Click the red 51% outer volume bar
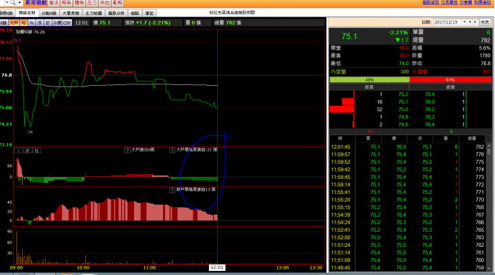Viewport: 495px width, 275px height. (450, 80)
